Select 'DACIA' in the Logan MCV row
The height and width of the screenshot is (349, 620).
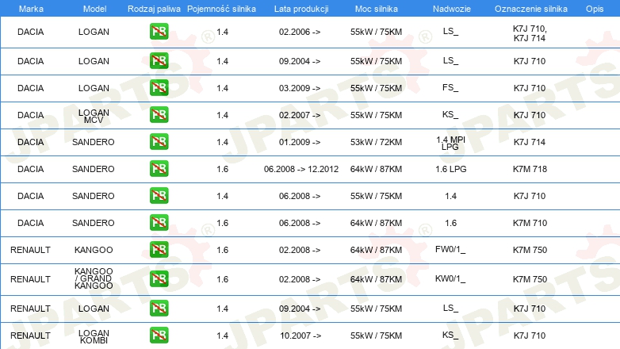(x=30, y=115)
